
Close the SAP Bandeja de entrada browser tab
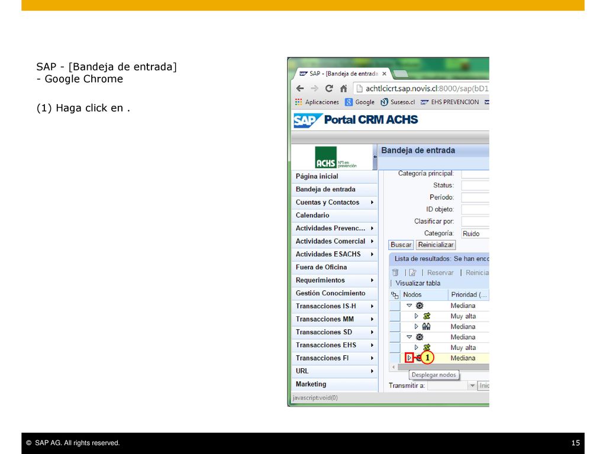pos(384,74)
